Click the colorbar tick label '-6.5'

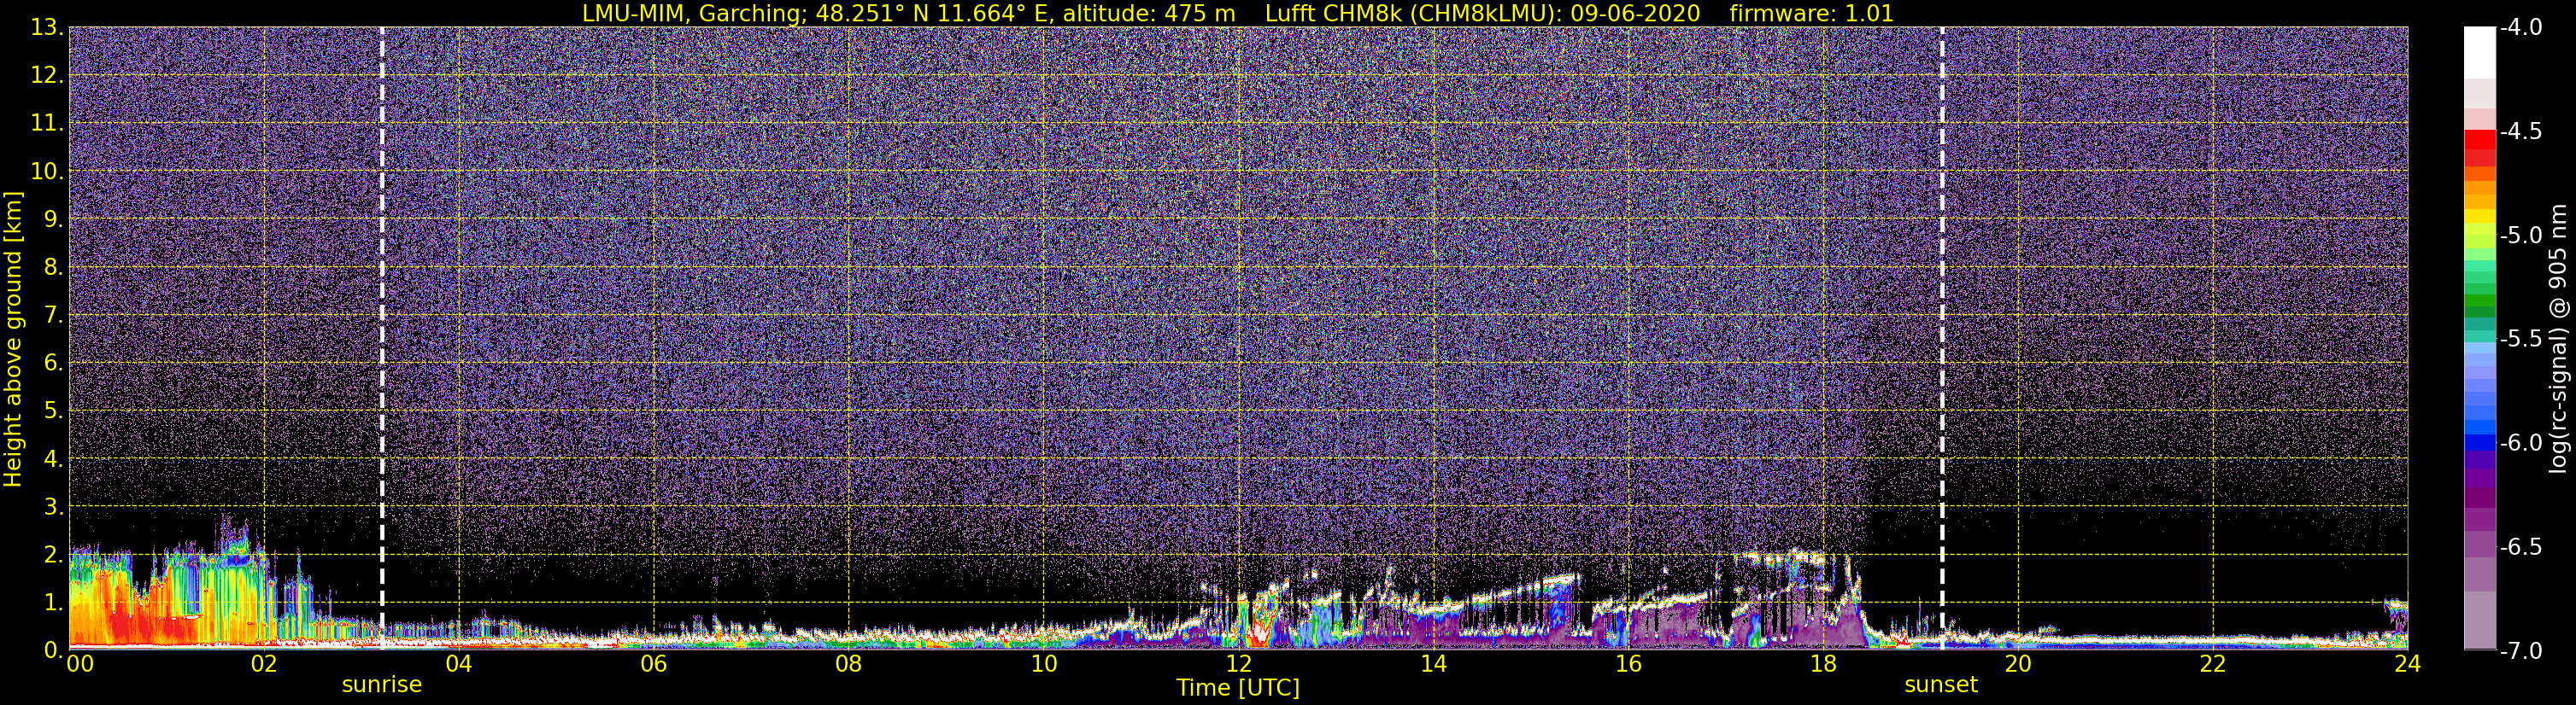coord(2520,547)
